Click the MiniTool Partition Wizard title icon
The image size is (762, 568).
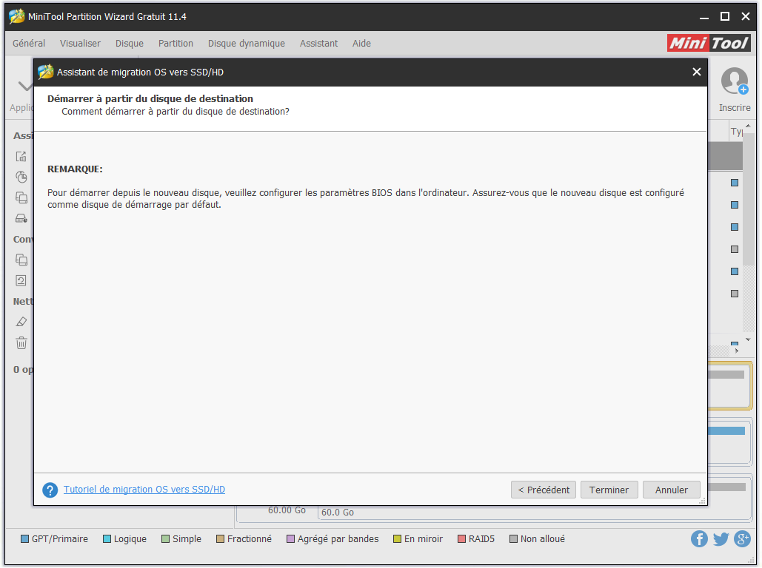click(16, 16)
